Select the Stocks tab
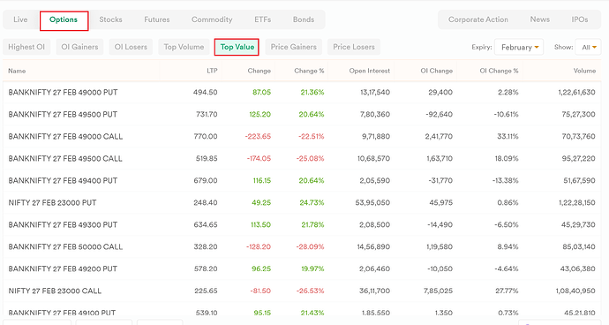 (x=110, y=19)
